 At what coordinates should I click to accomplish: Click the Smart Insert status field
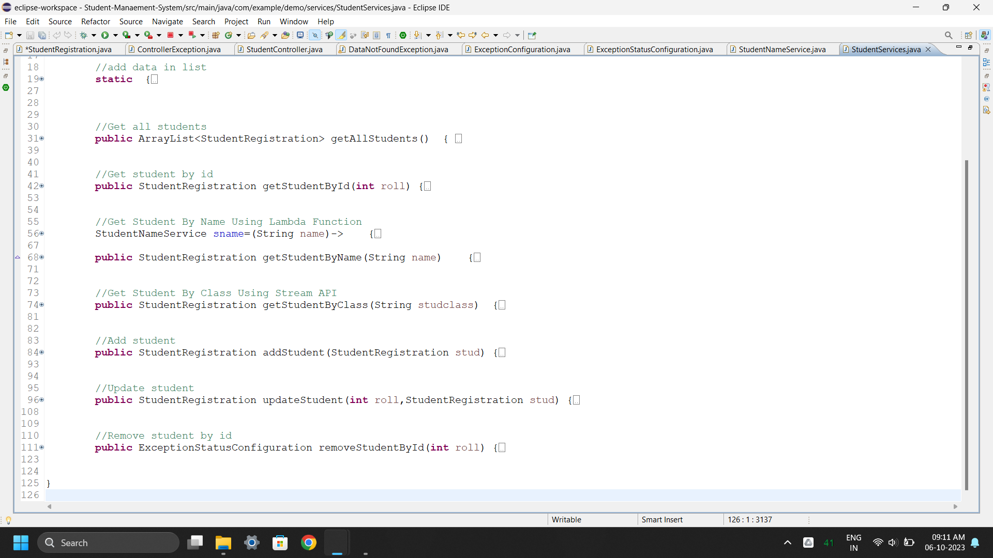662,519
